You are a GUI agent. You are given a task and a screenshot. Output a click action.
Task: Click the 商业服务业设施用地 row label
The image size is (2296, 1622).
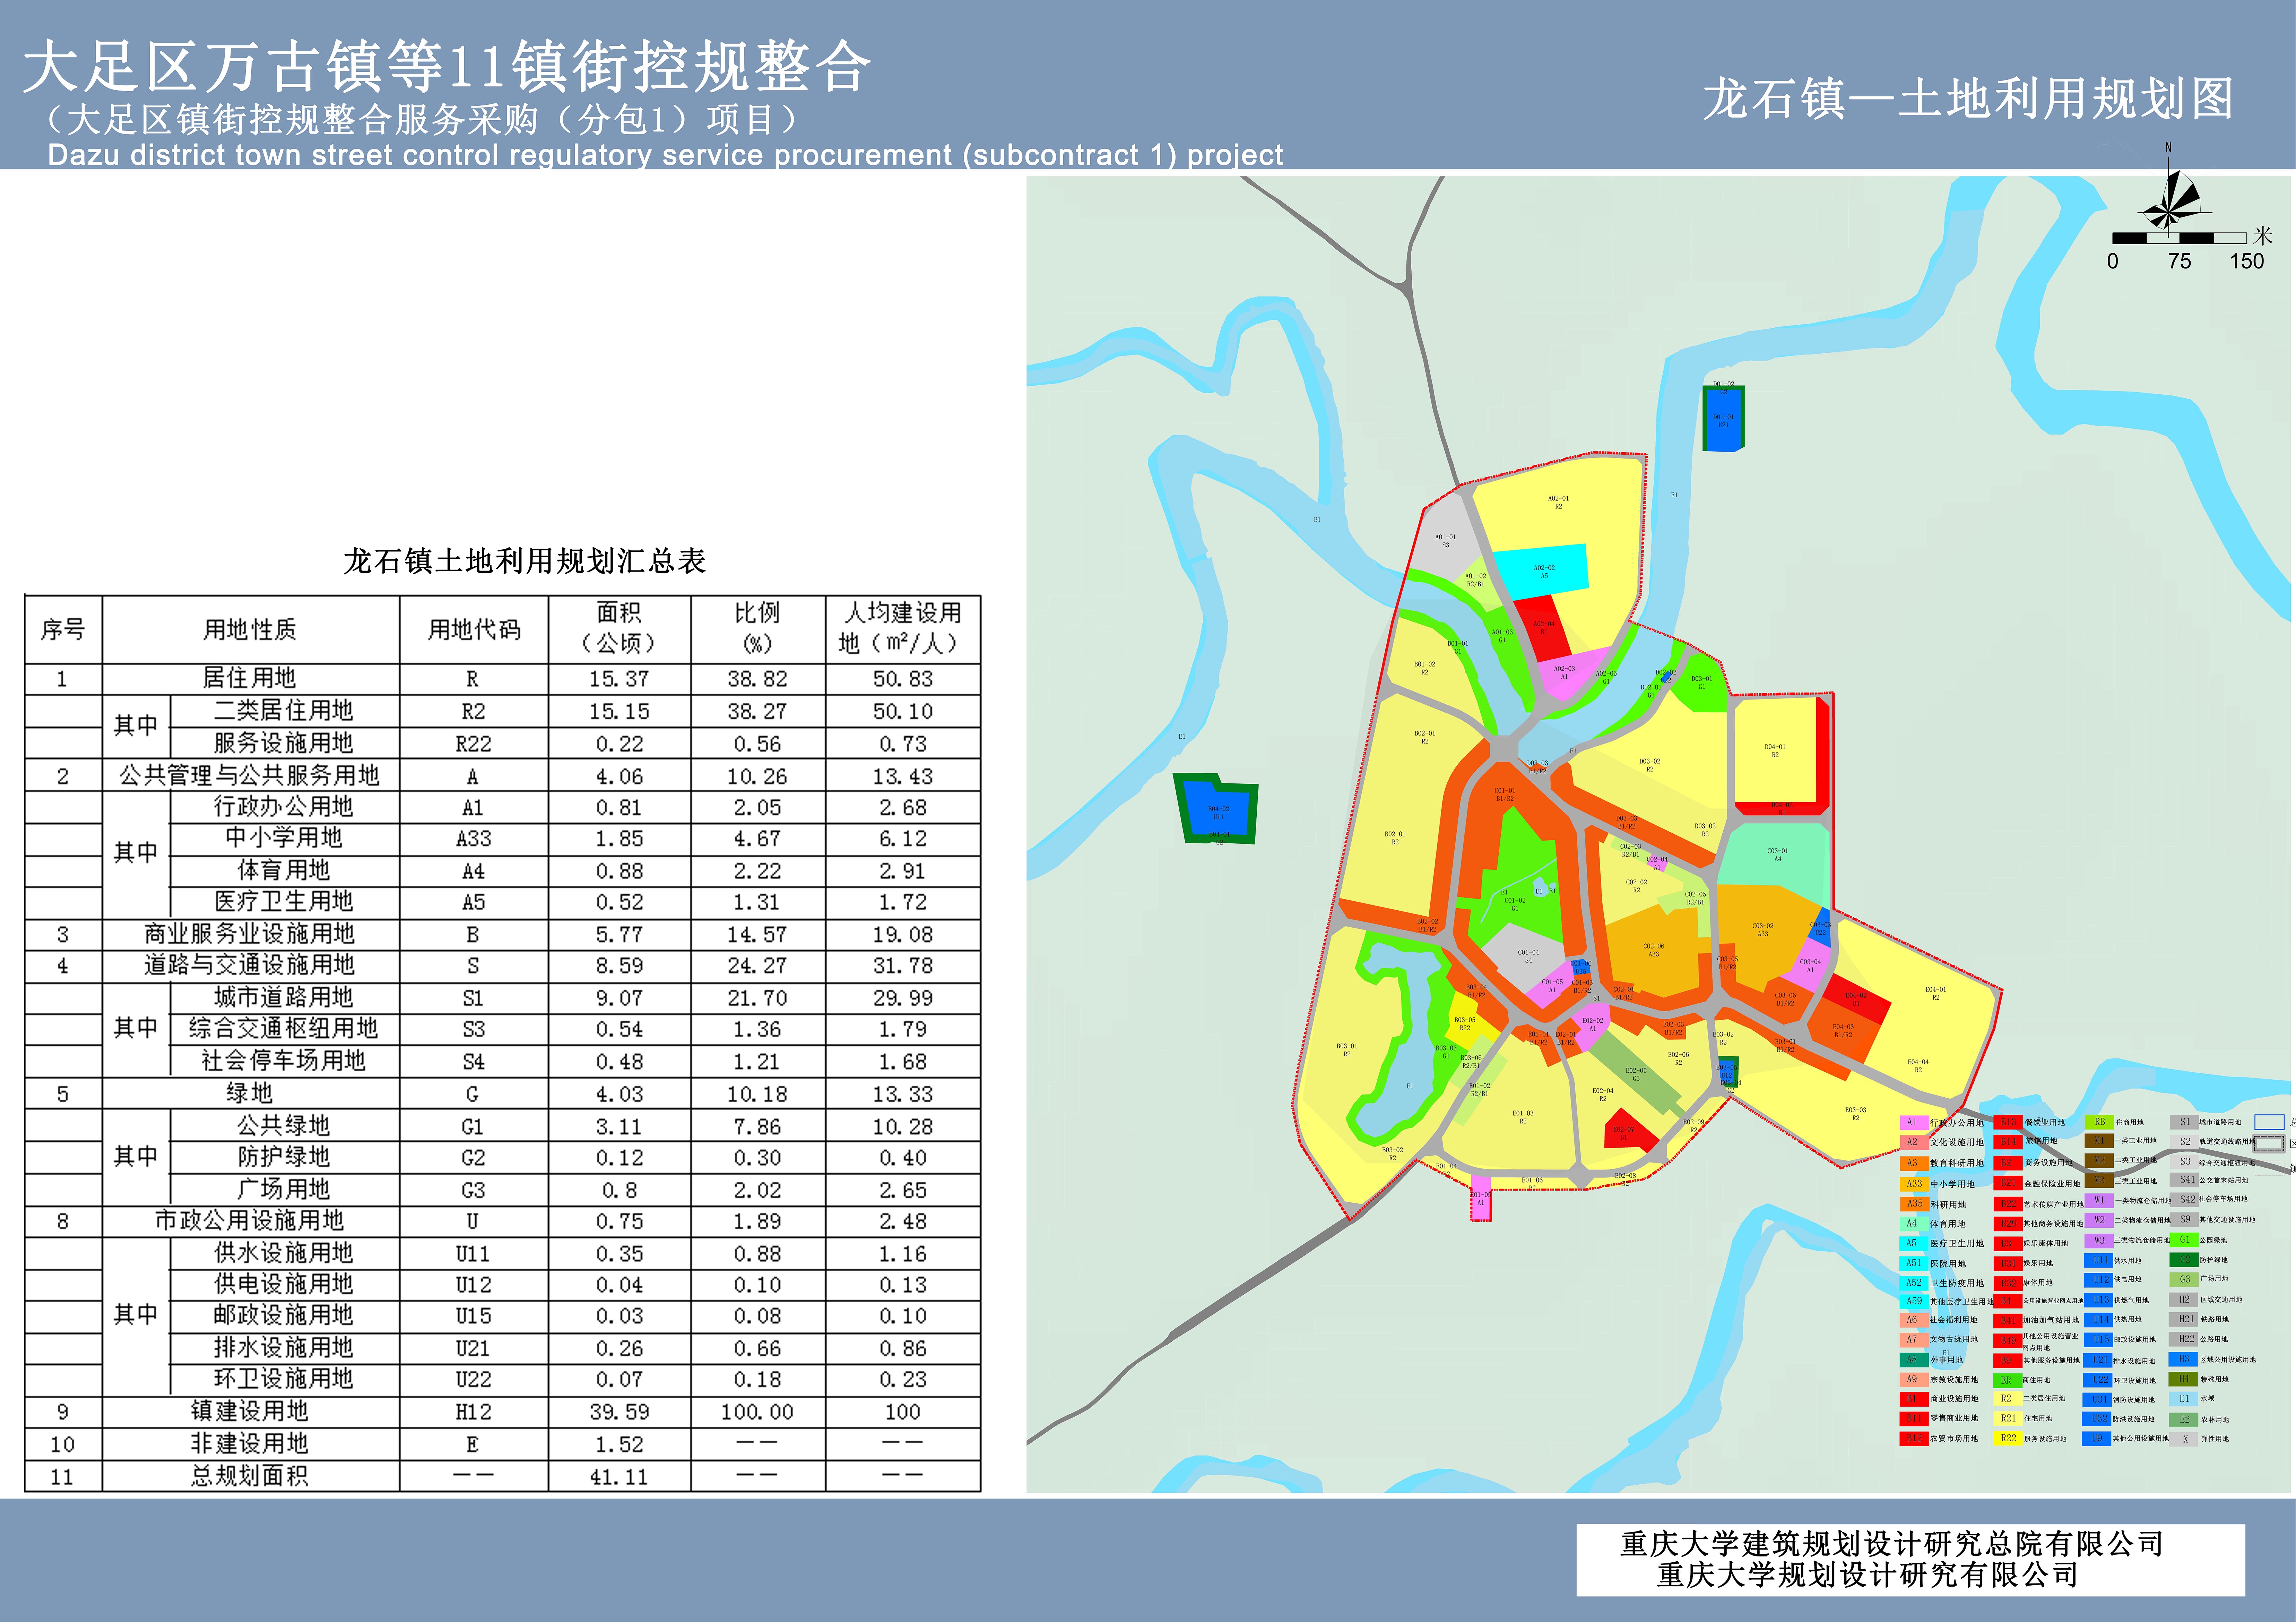click(x=250, y=934)
